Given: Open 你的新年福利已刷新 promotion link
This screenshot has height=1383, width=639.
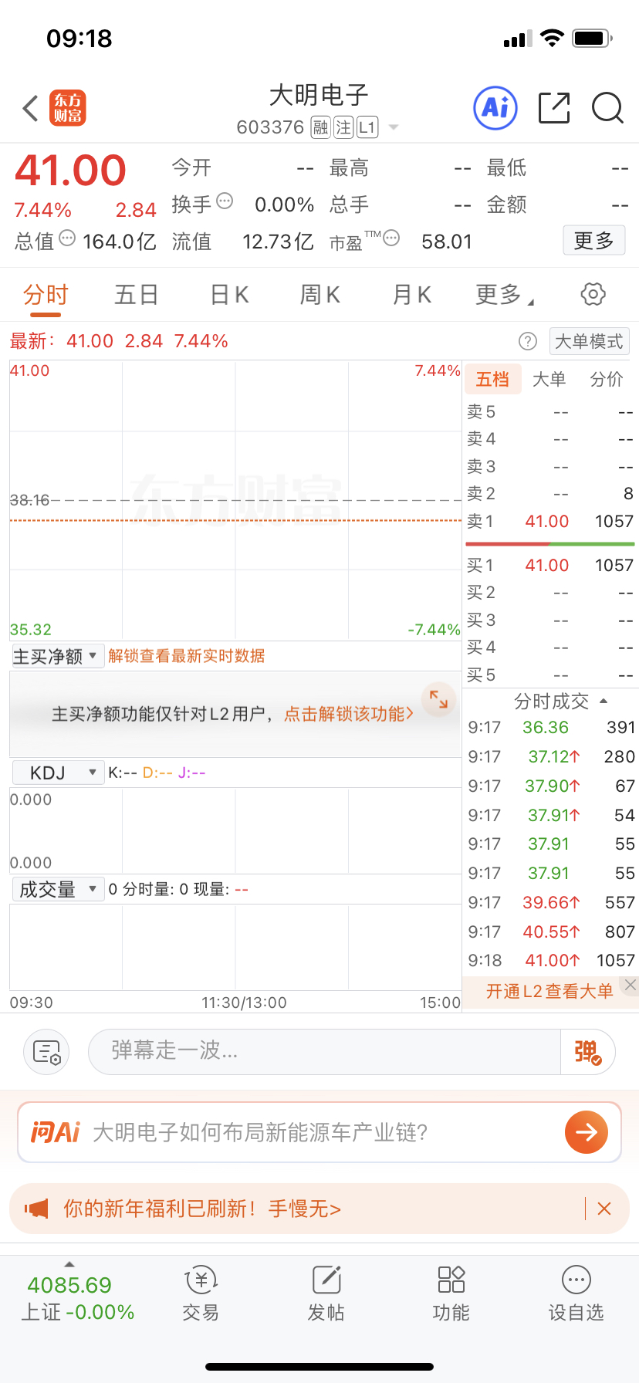Looking at the screenshot, I should coord(202,1209).
